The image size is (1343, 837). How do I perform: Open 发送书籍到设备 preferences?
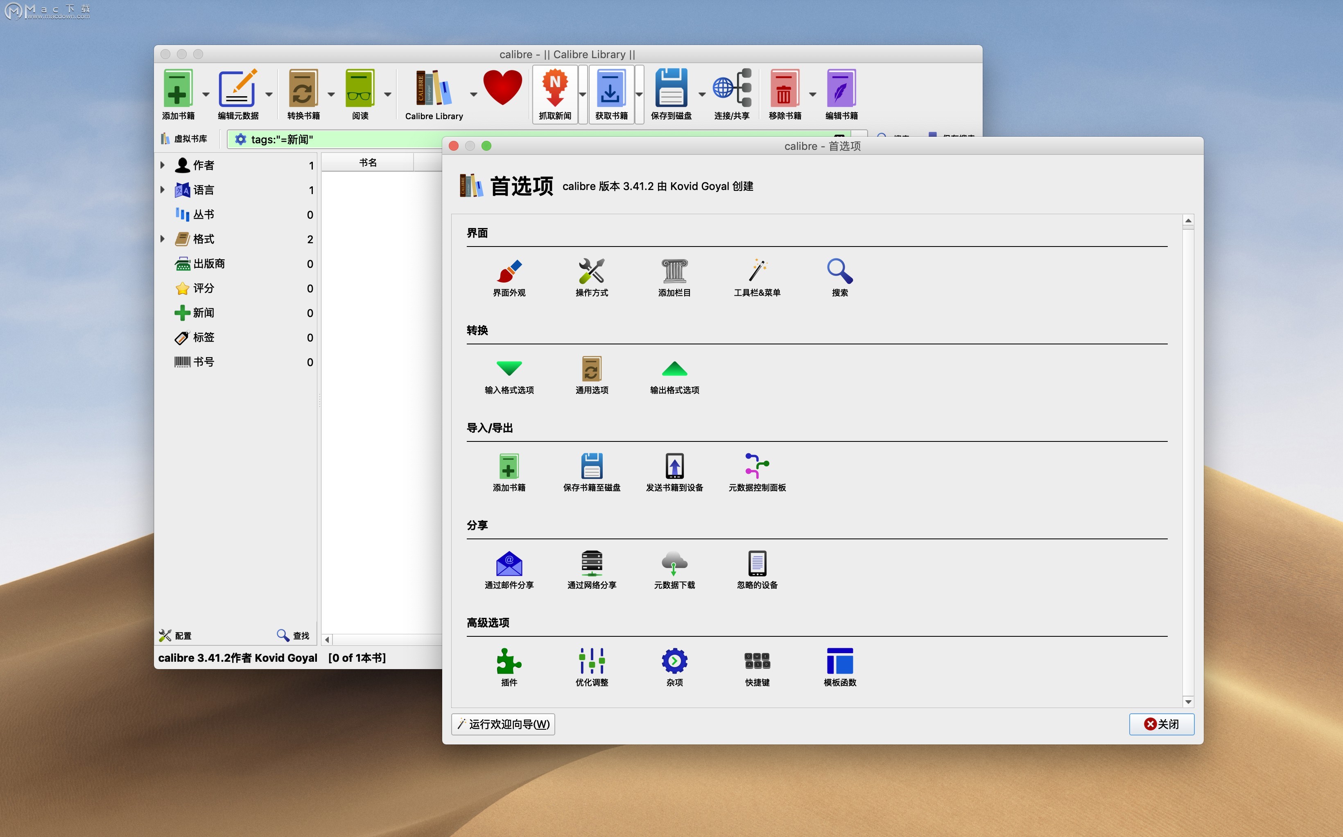(x=674, y=473)
